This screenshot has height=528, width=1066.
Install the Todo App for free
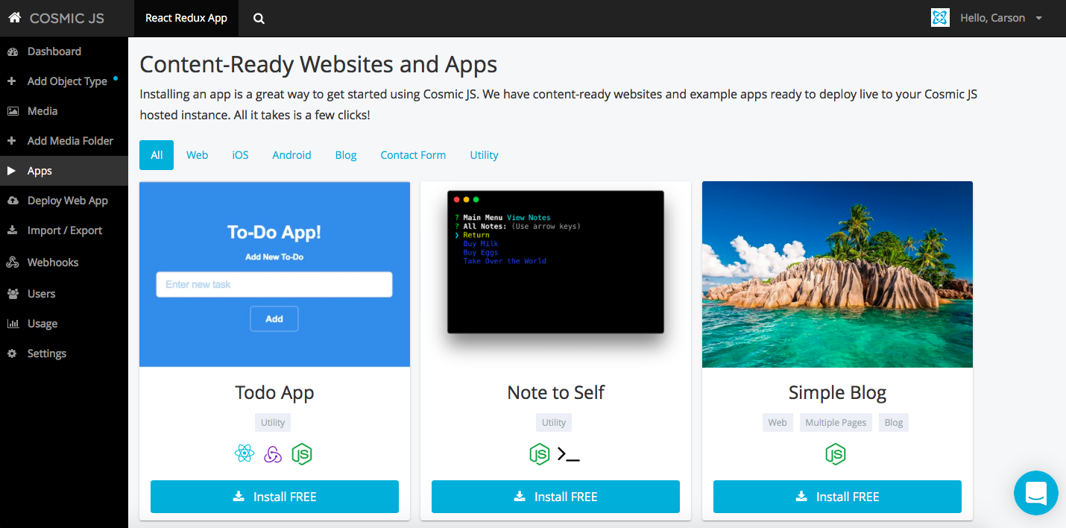274,497
